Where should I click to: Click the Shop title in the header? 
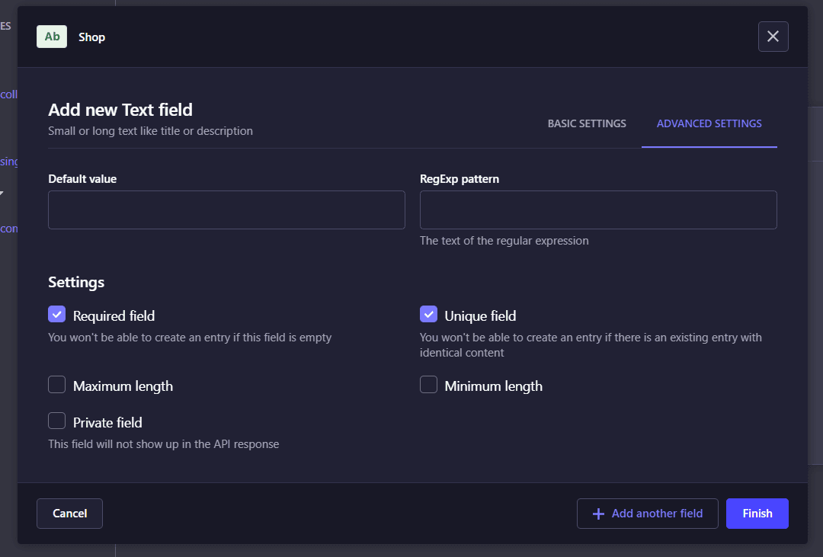91,37
